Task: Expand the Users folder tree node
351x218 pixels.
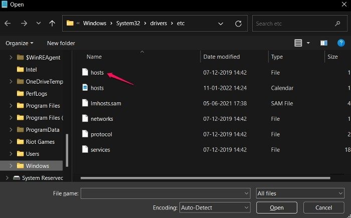Action: click(x=11, y=154)
